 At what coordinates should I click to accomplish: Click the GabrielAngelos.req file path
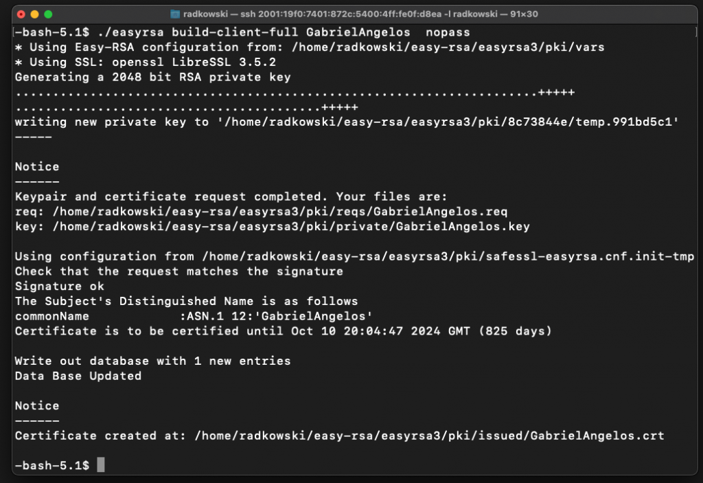(x=280, y=212)
